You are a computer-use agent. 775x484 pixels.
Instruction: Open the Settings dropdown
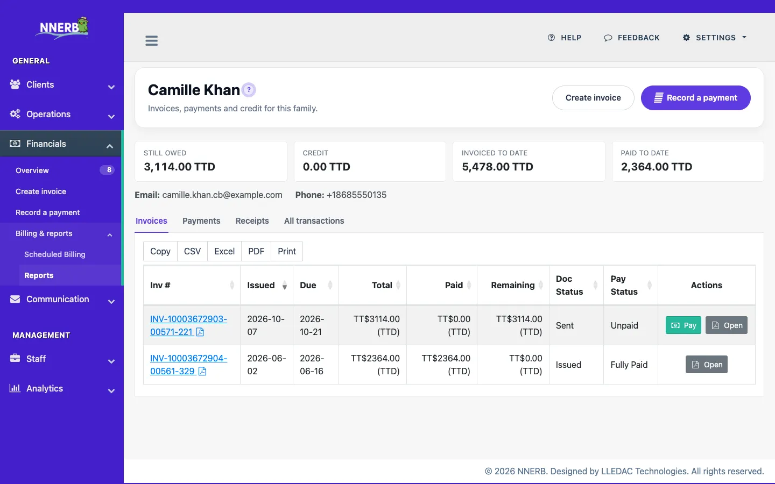(715, 38)
